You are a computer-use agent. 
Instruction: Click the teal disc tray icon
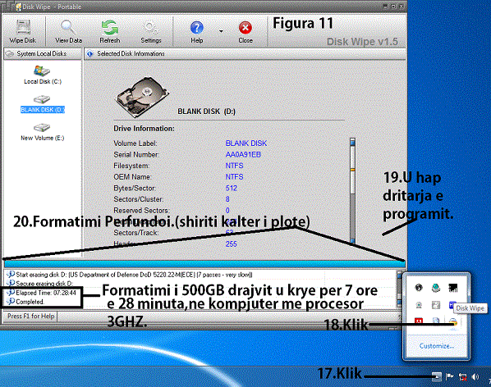[x=435, y=288]
